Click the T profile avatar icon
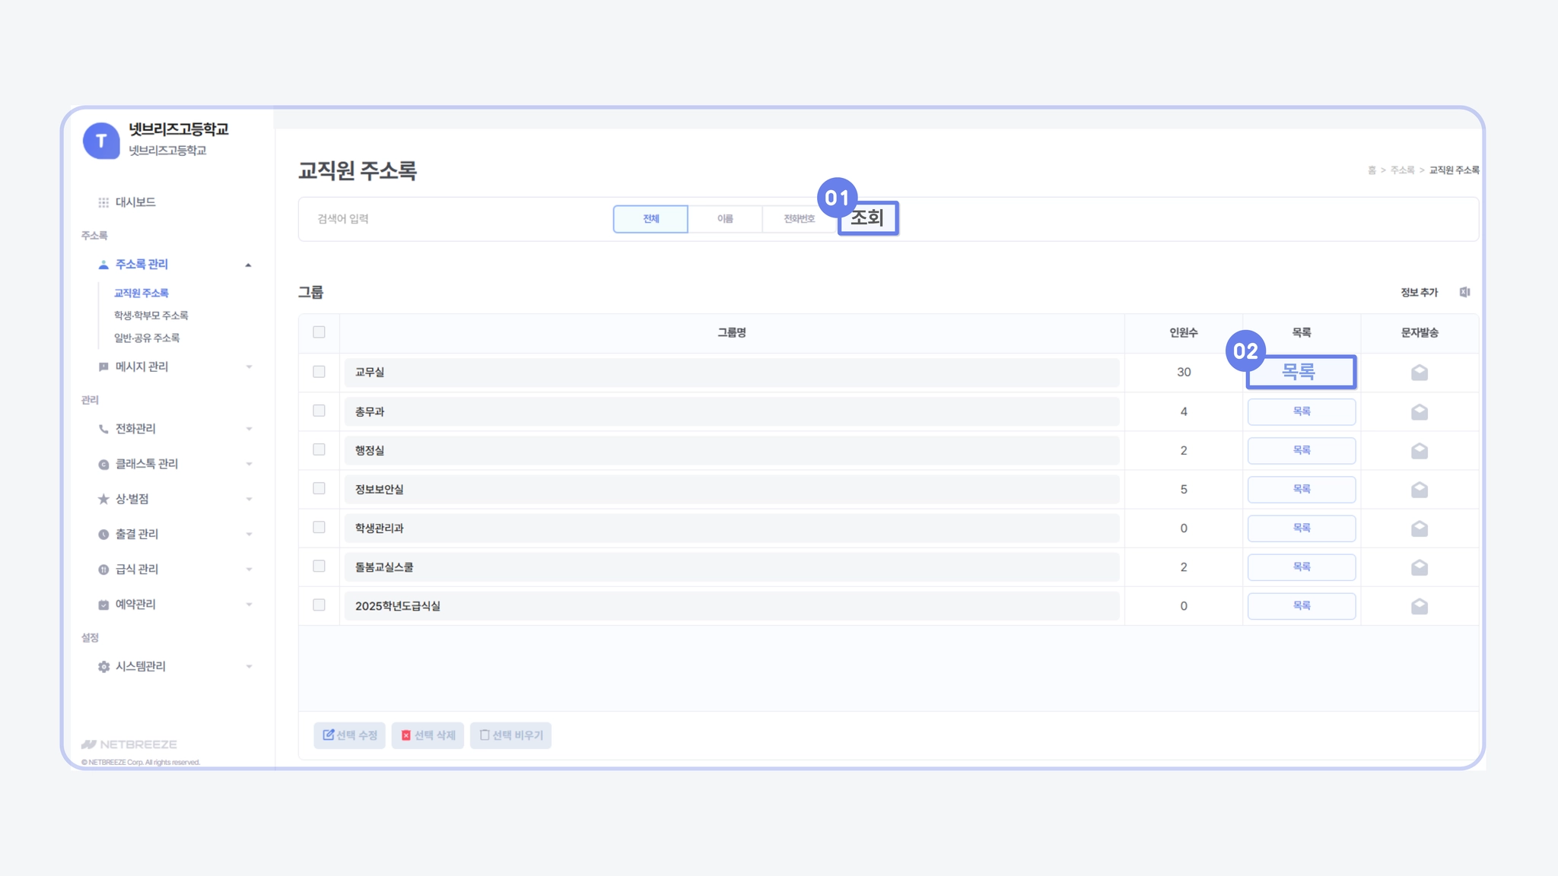 (101, 141)
